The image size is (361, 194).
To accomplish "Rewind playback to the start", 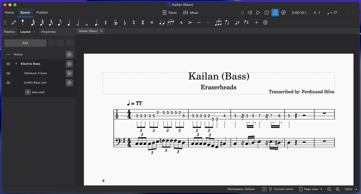I will 250,13.
